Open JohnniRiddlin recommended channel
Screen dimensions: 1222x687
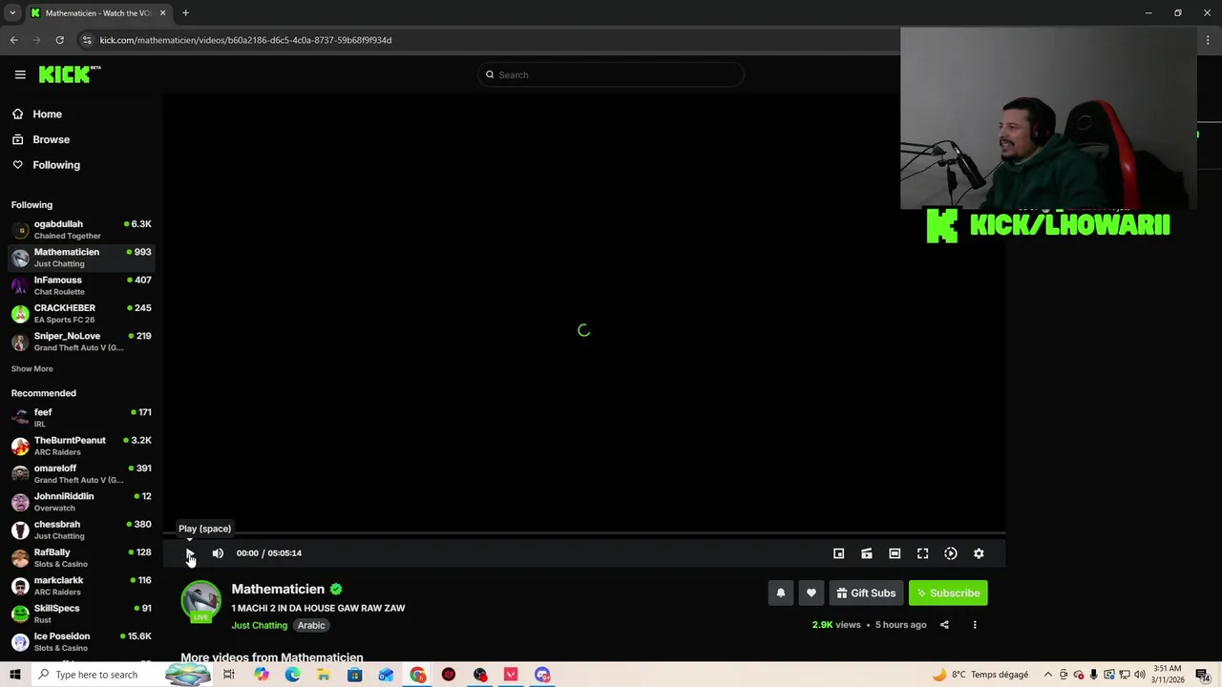[x=81, y=502]
